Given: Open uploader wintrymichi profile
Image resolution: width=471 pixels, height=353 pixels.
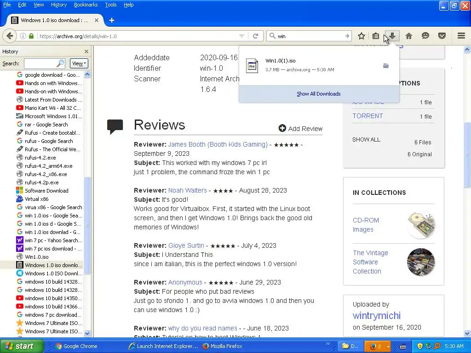Looking at the screenshot, I should 376,315.
